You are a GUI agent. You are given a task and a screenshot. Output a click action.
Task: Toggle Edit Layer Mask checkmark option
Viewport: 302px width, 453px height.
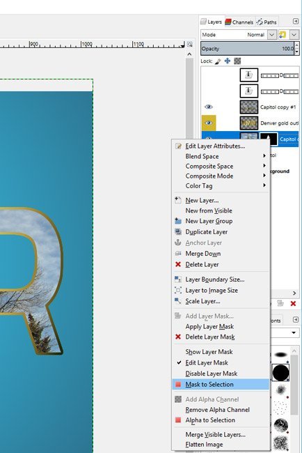(x=207, y=362)
